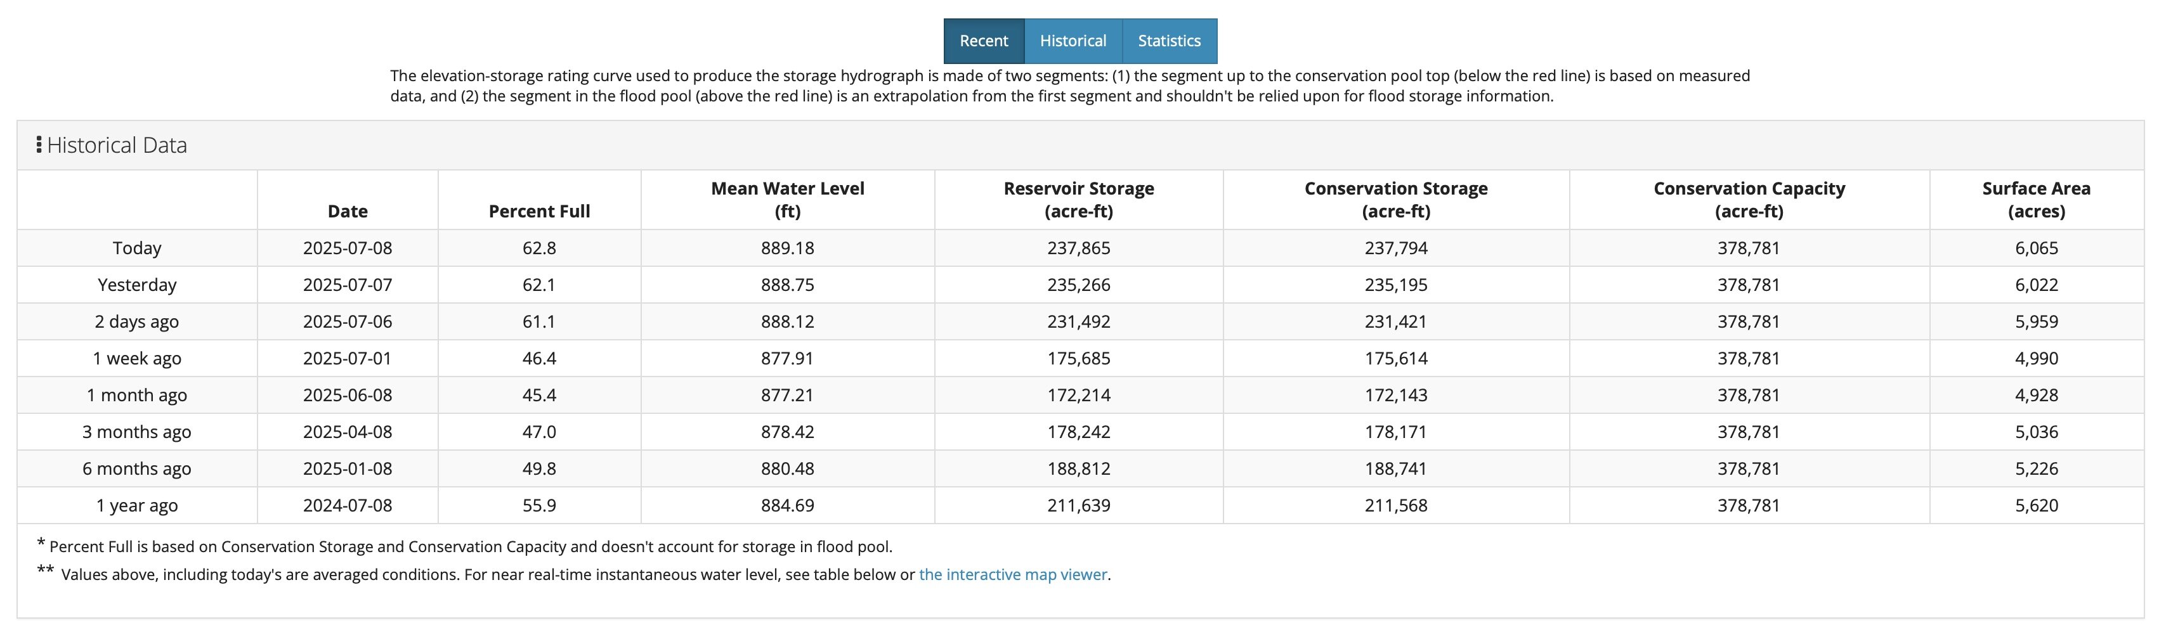The width and height of the screenshot is (2159, 625).
Task: Click surface area value 4,990
Action: [2037, 359]
